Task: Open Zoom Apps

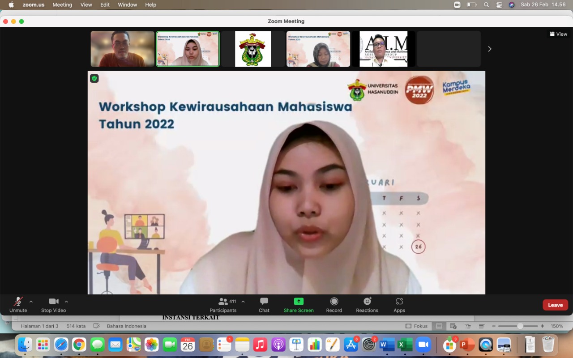Action: tap(399, 305)
